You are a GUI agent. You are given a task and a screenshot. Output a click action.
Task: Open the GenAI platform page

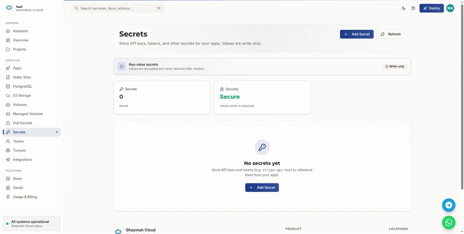[32, 188]
